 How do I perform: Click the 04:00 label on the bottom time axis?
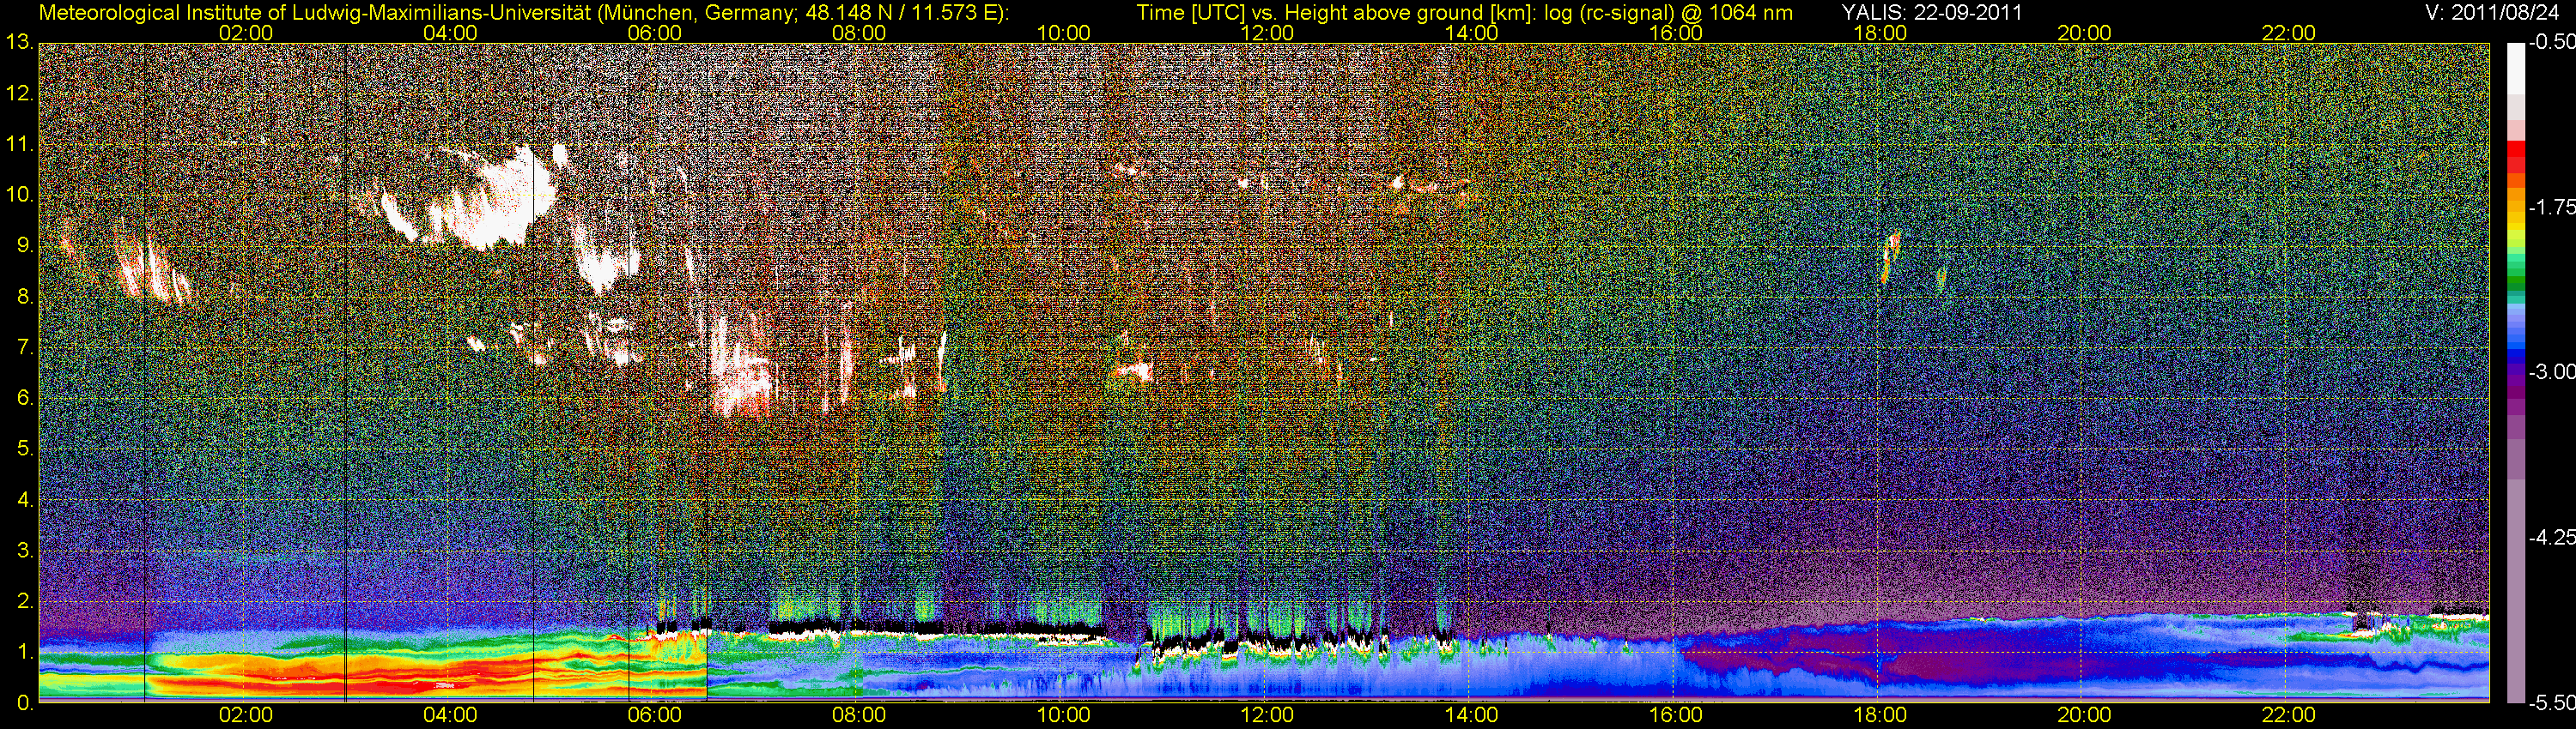pos(450,715)
